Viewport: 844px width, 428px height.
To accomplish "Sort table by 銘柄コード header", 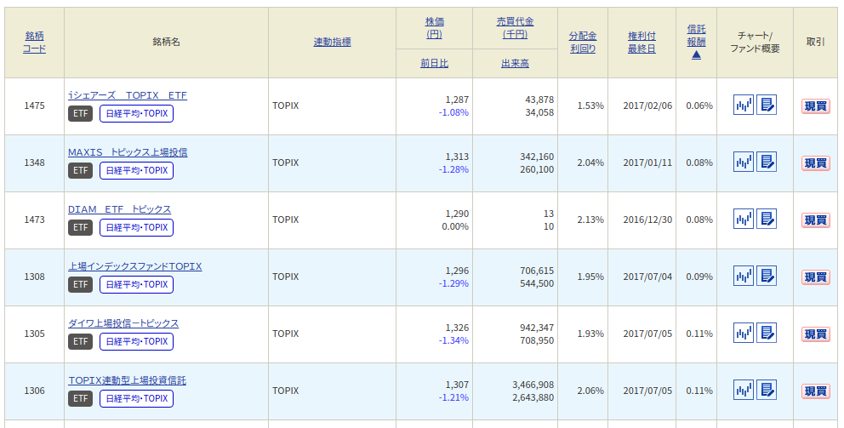I will coord(34,42).
